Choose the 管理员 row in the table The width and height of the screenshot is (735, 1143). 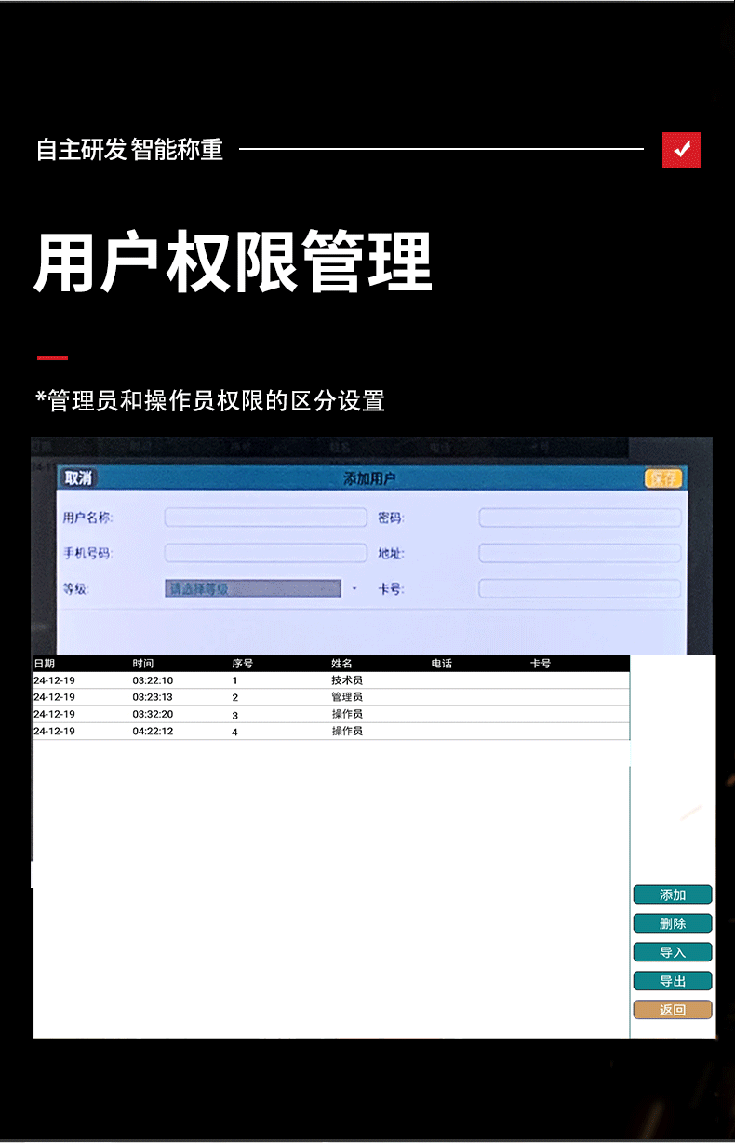click(x=330, y=697)
